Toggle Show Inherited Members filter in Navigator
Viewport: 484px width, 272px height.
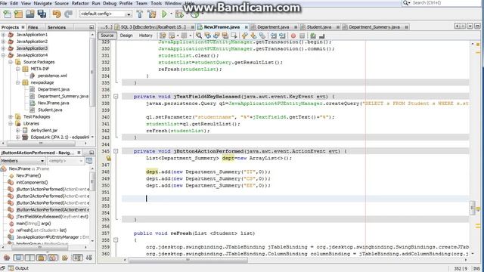pyautogui.click(x=7, y=257)
